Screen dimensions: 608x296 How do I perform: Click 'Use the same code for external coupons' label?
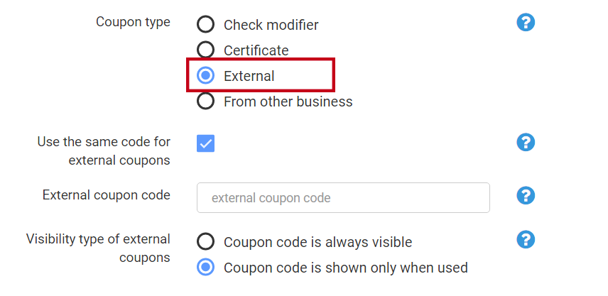tap(104, 150)
